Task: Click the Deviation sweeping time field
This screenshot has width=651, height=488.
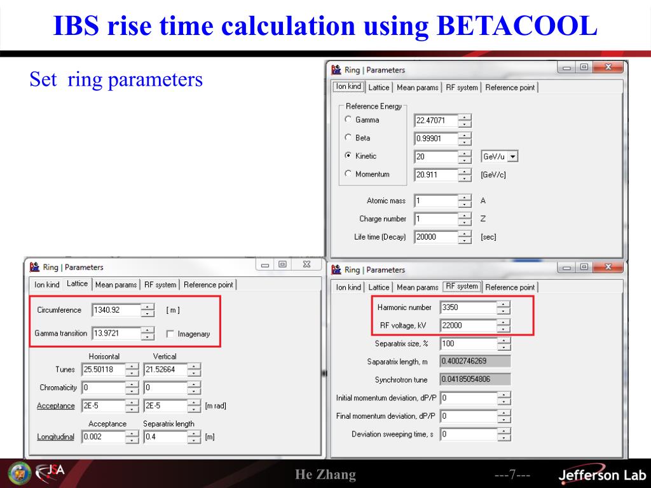Action: pyautogui.click(x=469, y=434)
